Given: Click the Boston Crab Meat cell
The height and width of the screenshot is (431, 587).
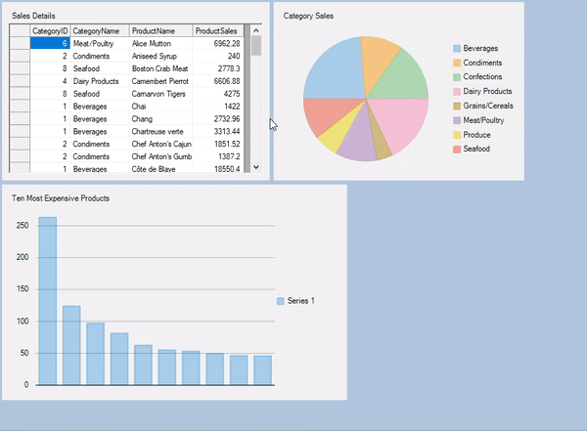Looking at the screenshot, I should click(160, 69).
